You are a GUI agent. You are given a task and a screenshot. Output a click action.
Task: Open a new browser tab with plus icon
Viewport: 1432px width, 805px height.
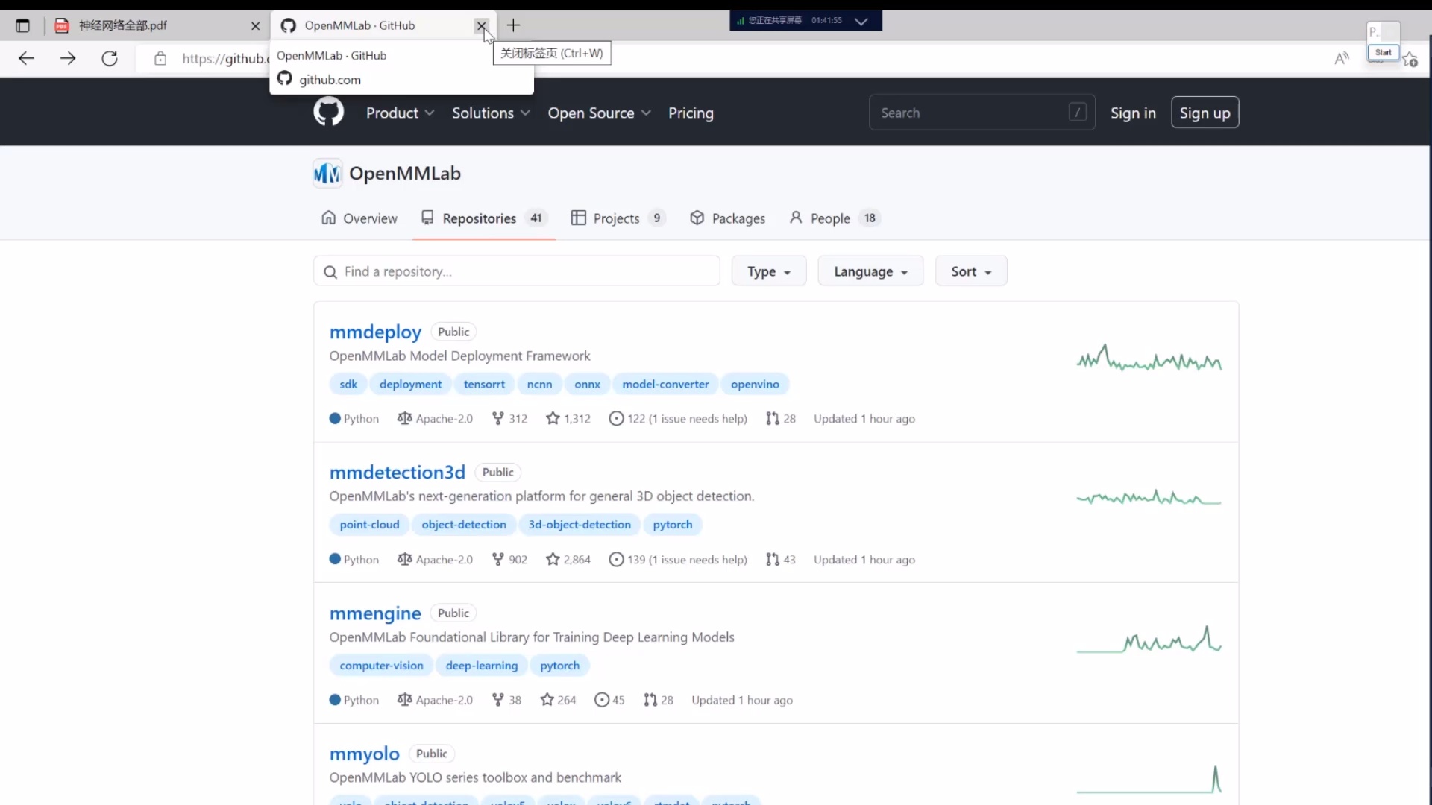(513, 25)
